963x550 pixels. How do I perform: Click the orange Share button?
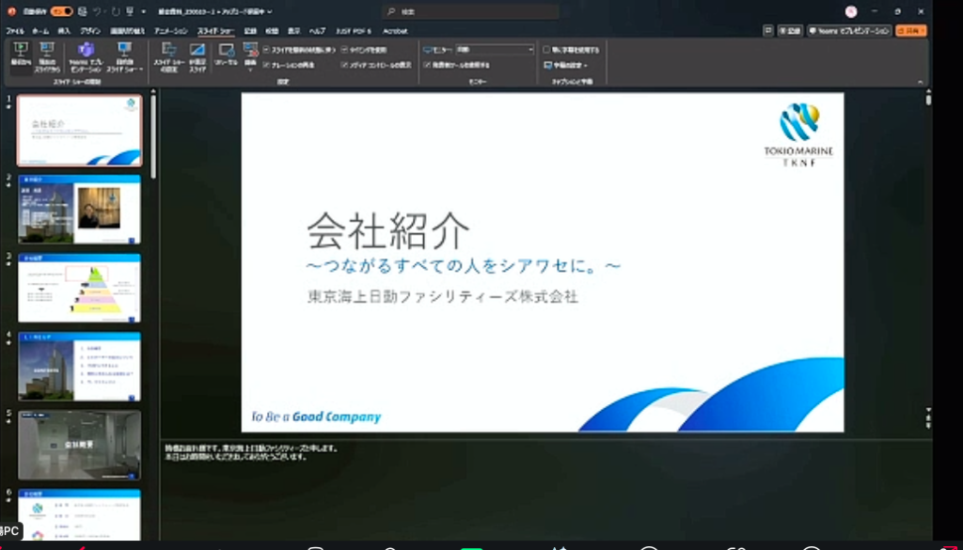click(910, 30)
